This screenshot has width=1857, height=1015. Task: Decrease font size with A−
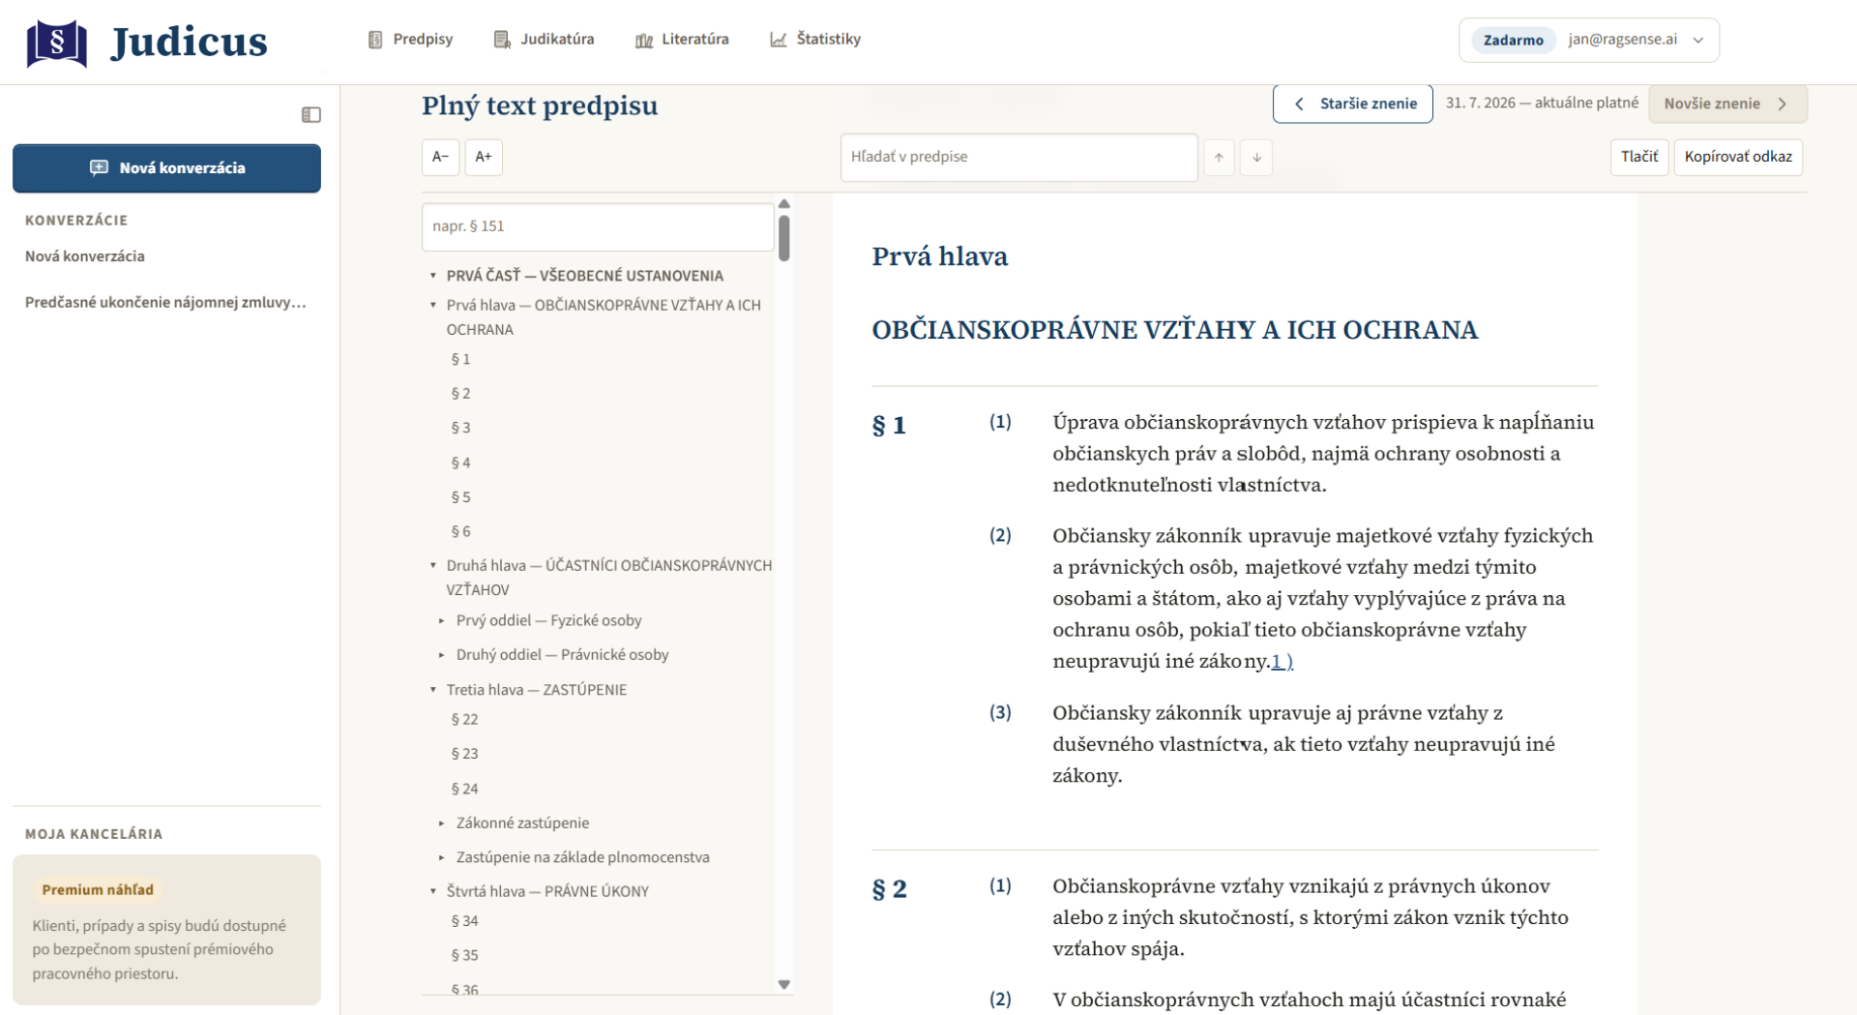tap(440, 157)
